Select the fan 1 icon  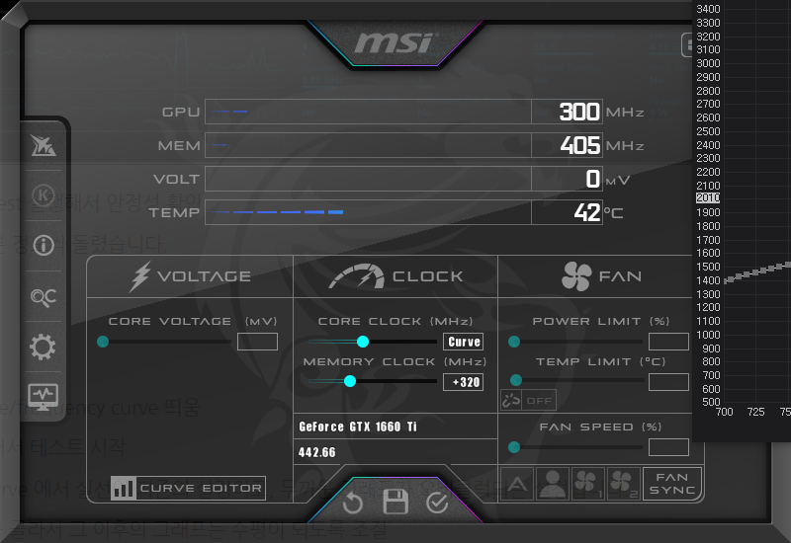587,484
